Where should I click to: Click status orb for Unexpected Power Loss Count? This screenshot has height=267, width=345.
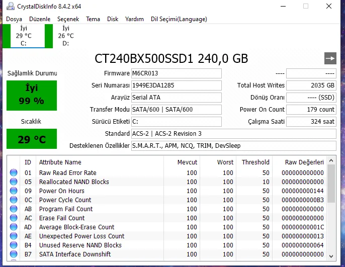click(x=14, y=236)
